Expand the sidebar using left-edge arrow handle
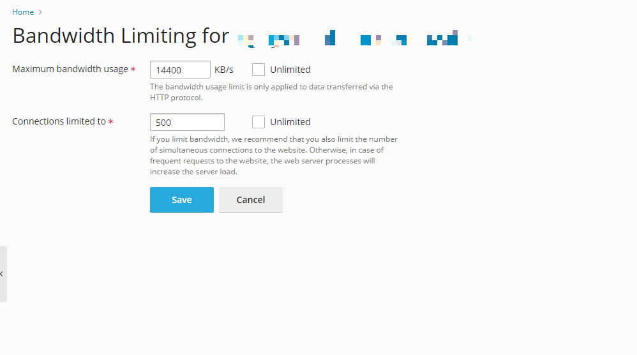Image resolution: width=637 pixels, height=355 pixels. click(x=3, y=274)
